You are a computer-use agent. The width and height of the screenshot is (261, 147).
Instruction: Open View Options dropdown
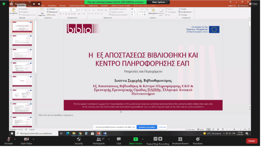pyautogui.click(x=159, y=2)
